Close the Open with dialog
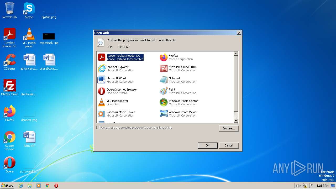The image size is (336, 189). (239, 33)
